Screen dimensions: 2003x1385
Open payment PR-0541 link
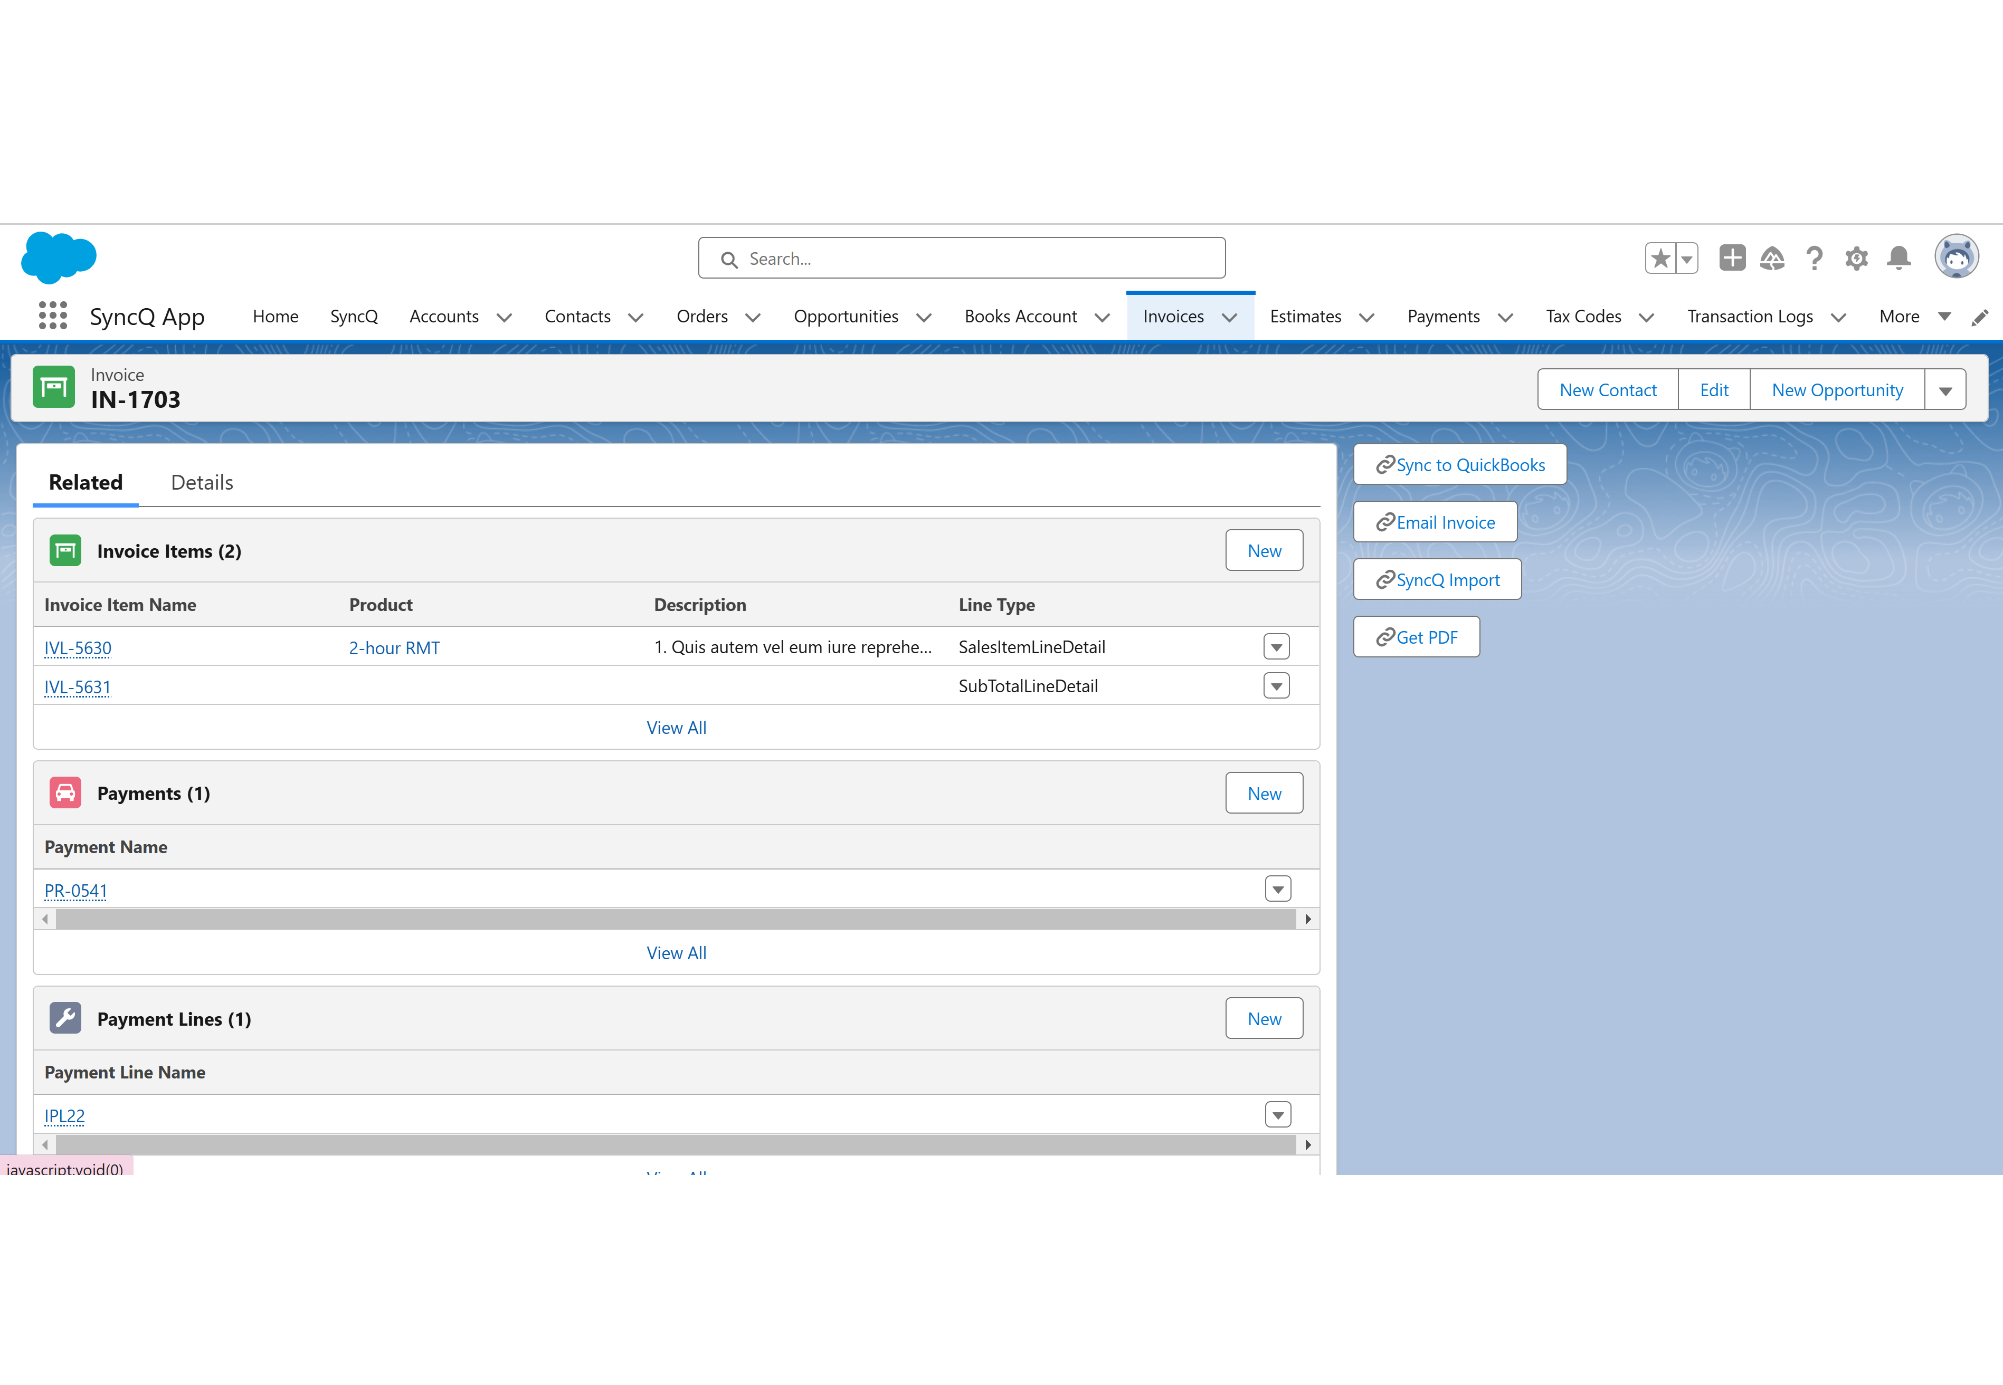coord(75,891)
